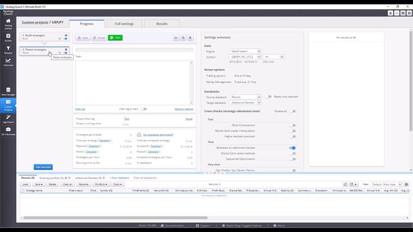Switch to the Progress tab

86,24
